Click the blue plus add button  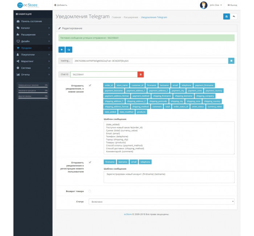(62, 50)
